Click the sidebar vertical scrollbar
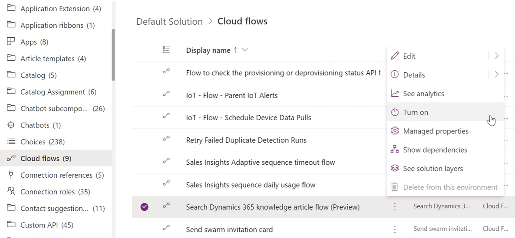 (113, 55)
